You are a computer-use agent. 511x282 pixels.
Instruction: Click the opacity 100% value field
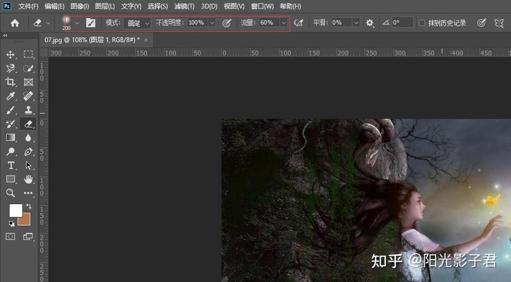pyautogui.click(x=198, y=23)
